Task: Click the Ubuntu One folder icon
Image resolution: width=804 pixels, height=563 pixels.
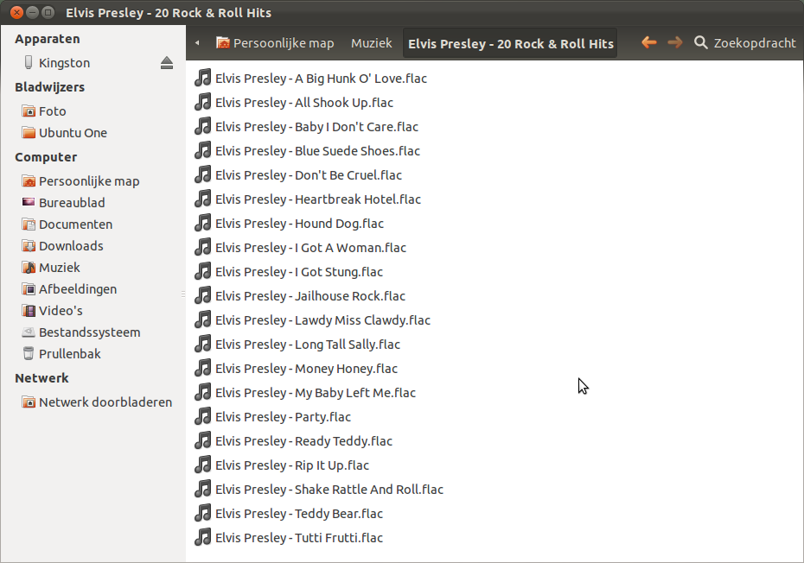Action: click(29, 133)
